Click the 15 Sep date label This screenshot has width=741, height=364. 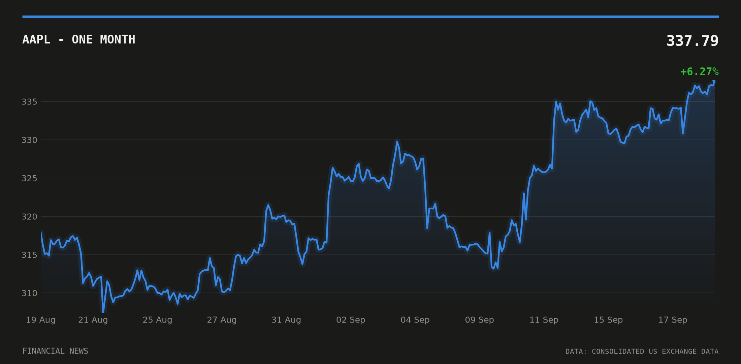(608, 320)
